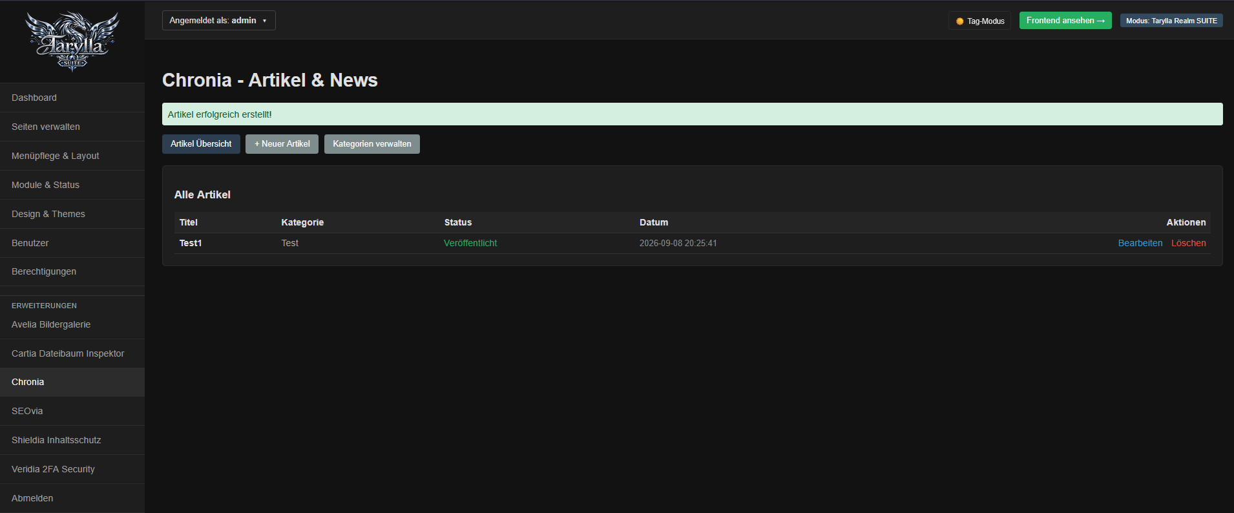This screenshot has width=1234, height=513.
Task: Delete Test1 using Löschen link
Action: pyautogui.click(x=1189, y=243)
